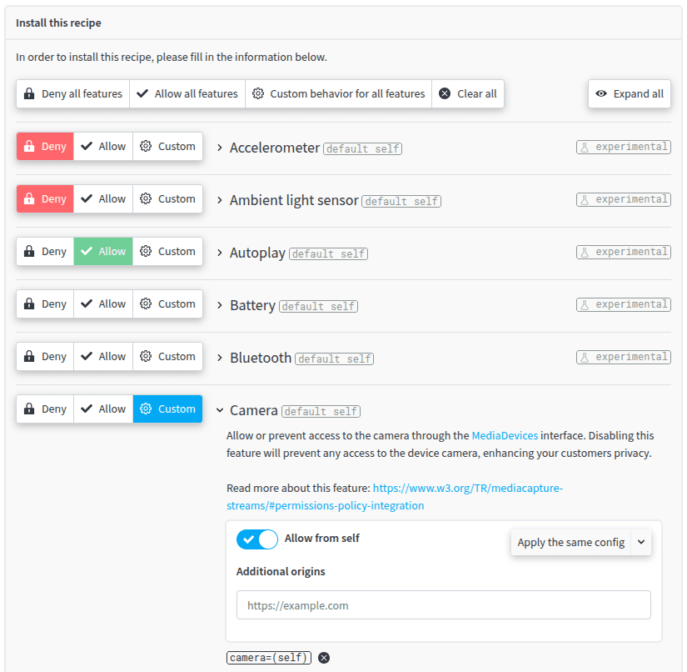
Task: Select Custom for Ambient light sensor
Action: (168, 198)
